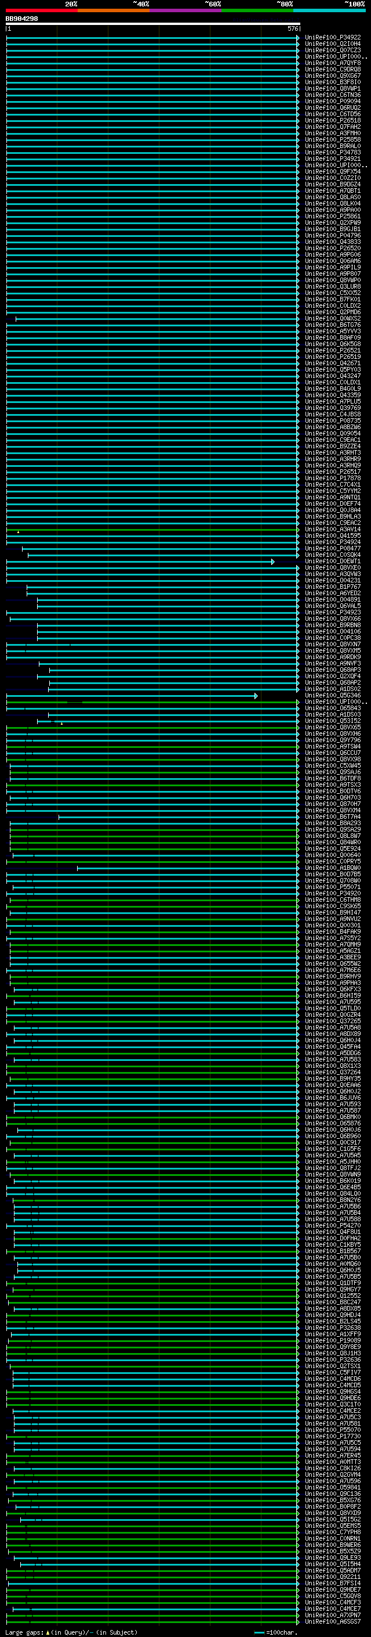Click the query name BB904298

click(21, 19)
